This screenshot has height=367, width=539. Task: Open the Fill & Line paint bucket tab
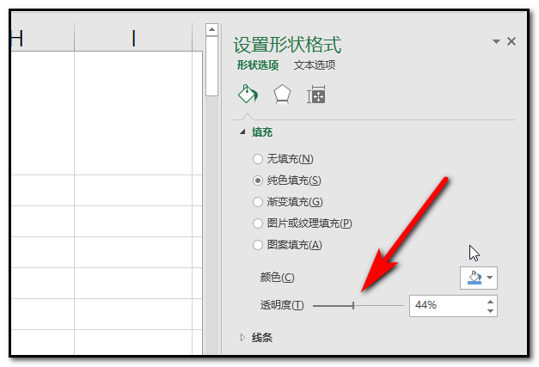(248, 94)
